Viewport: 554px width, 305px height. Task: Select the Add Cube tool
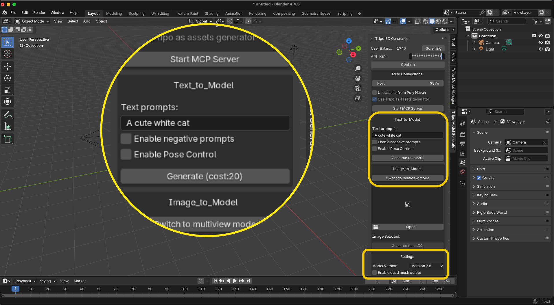pyautogui.click(x=8, y=139)
